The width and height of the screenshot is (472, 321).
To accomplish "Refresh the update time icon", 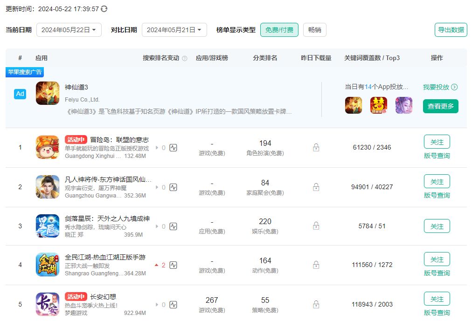I will coord(104,9).
